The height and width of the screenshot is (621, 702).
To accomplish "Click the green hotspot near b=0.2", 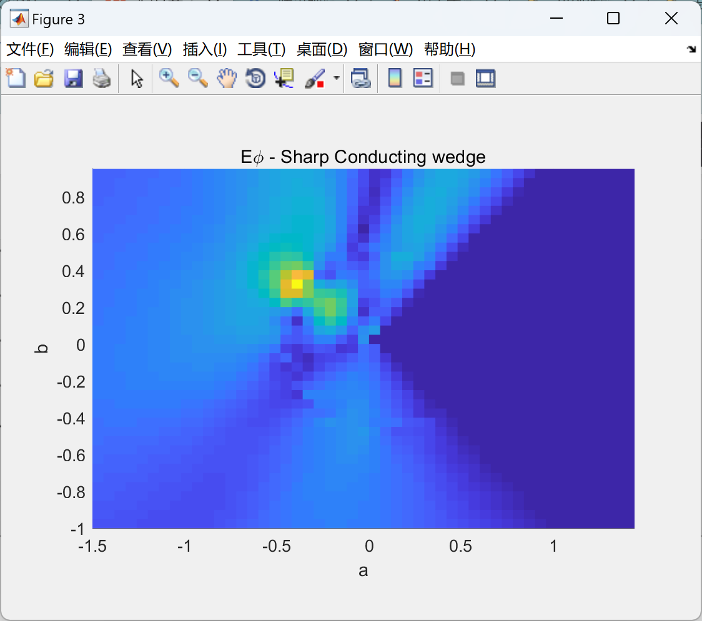I will tap(330, 308).
